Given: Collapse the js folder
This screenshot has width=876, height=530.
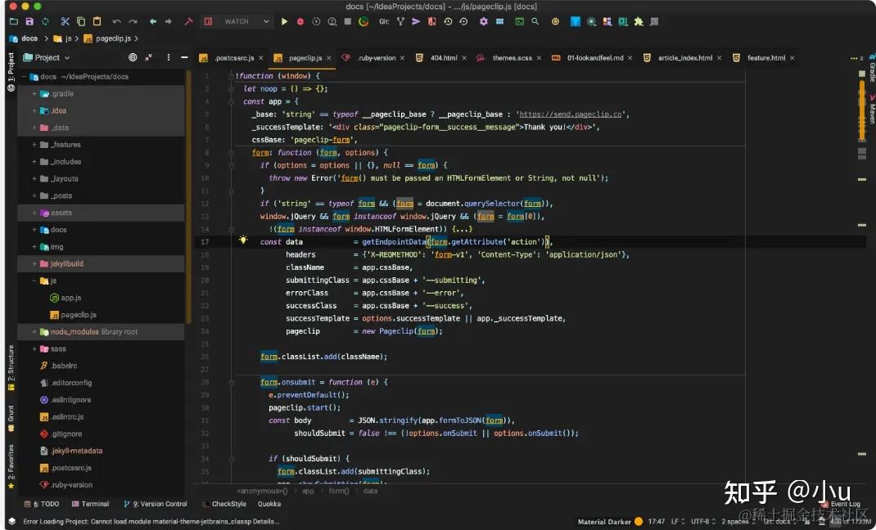Looking at the screenshot, I should 34,281.
